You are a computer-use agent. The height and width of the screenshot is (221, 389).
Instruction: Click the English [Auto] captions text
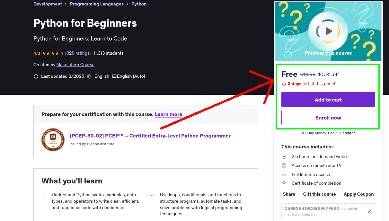[131, 76]
